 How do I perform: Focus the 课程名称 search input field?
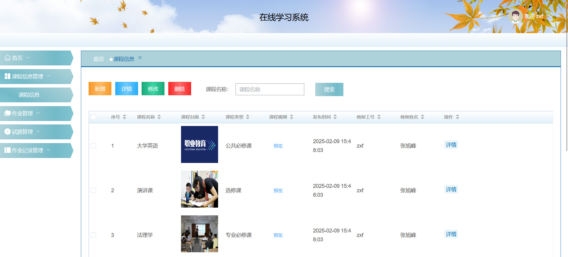click(x=270, y=89)
